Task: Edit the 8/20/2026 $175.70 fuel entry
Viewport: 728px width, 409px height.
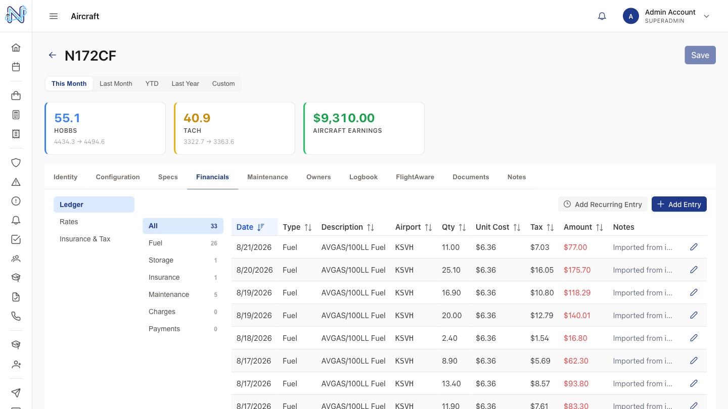Action: (x=694, y=270)
